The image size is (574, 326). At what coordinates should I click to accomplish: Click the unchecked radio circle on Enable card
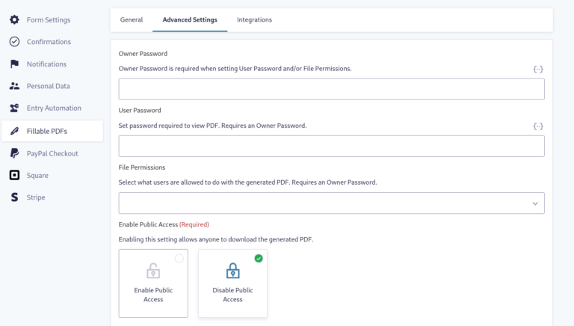coord(179,259)
